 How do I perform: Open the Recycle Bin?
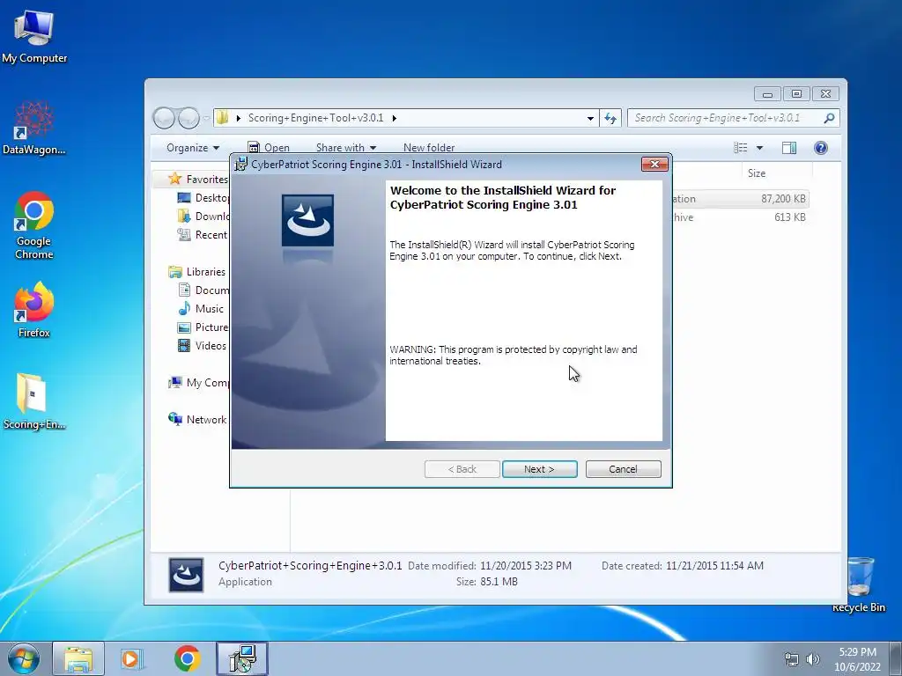pos(859,584)
